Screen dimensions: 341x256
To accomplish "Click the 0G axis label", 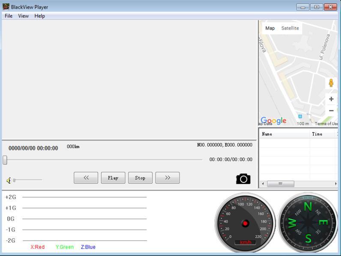I will coord(11,219).
